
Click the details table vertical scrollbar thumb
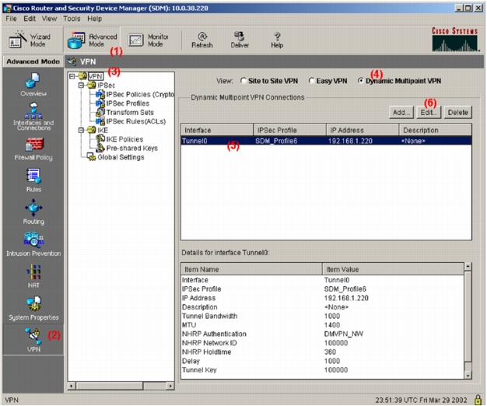[x=468, y=316]
